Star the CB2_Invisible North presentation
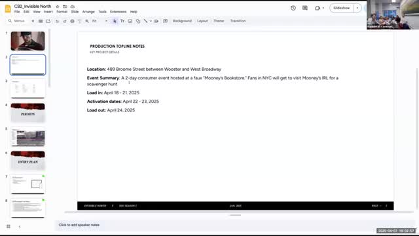419x236 pixels. point(58,7)
